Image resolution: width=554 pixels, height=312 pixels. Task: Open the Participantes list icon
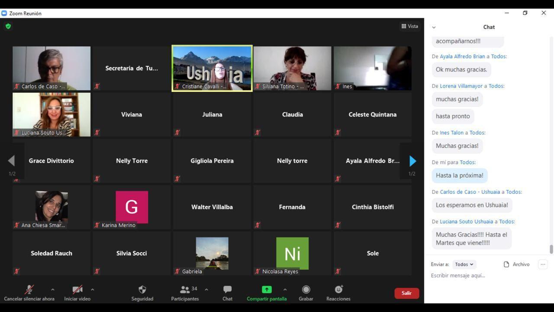(x=185, y=289)
